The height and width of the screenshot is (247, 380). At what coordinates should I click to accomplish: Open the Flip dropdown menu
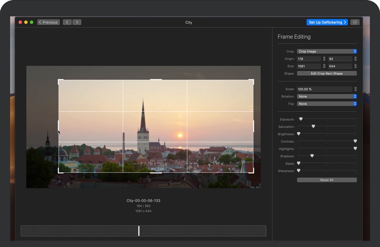pos(327,104)
